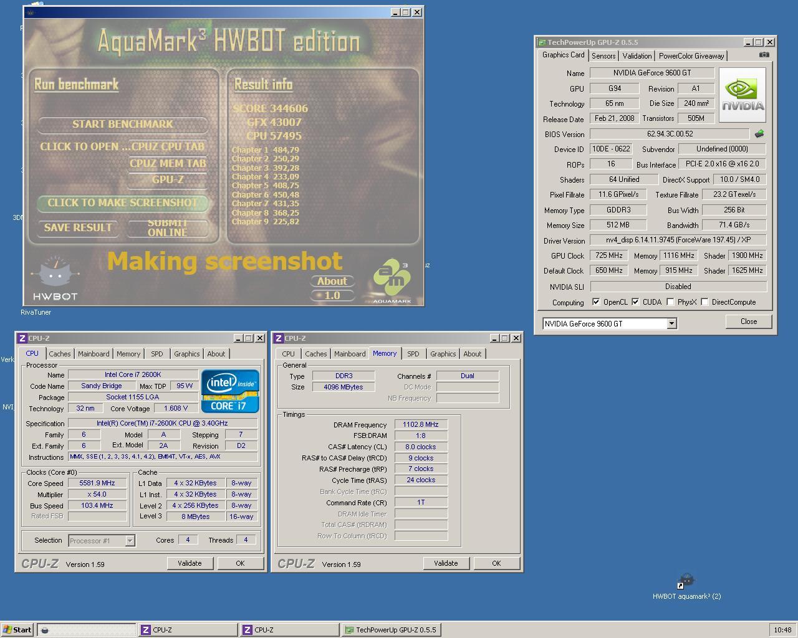
Task: Click the BIOS save chip icon in GPU-Z
Action: (759, 133)
